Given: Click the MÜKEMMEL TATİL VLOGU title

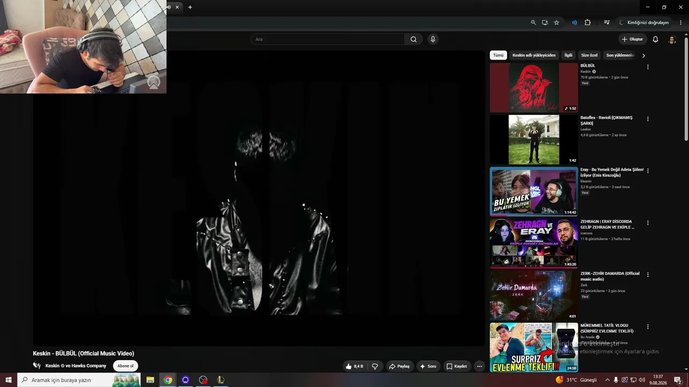Looking at the screenshot, I should pyautogui.click(x=607, y=328).
